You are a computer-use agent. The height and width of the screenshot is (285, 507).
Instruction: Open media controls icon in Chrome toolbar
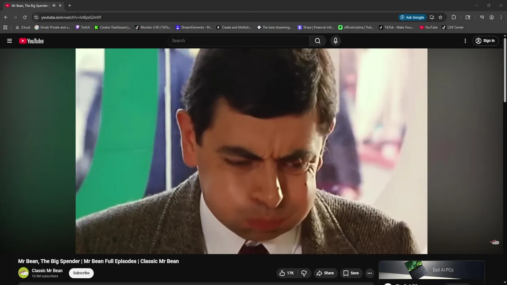[x=482, y=17]
